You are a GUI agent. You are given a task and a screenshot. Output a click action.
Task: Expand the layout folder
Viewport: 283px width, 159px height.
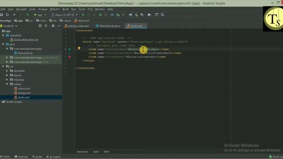(x=7, y=76)
